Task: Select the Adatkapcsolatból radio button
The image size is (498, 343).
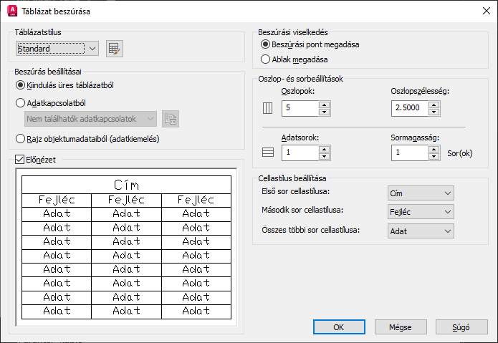Action: [21, 102]
